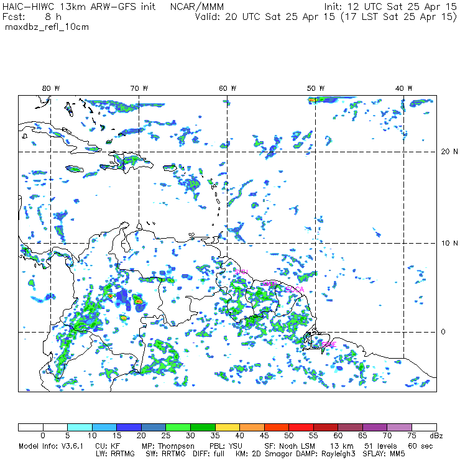Click the 'Valid: 20 UTC Sat 25 Apr 15' text
The image size is (460, 460).
coord(265,17)
